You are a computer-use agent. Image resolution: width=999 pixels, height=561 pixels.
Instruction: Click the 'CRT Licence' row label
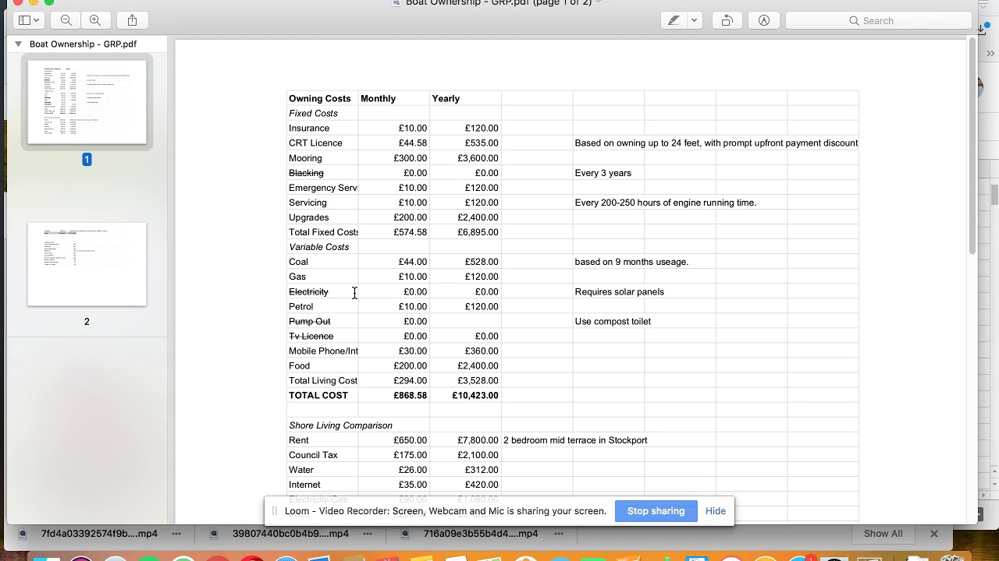pyautogui.click(x=315, y=143)
